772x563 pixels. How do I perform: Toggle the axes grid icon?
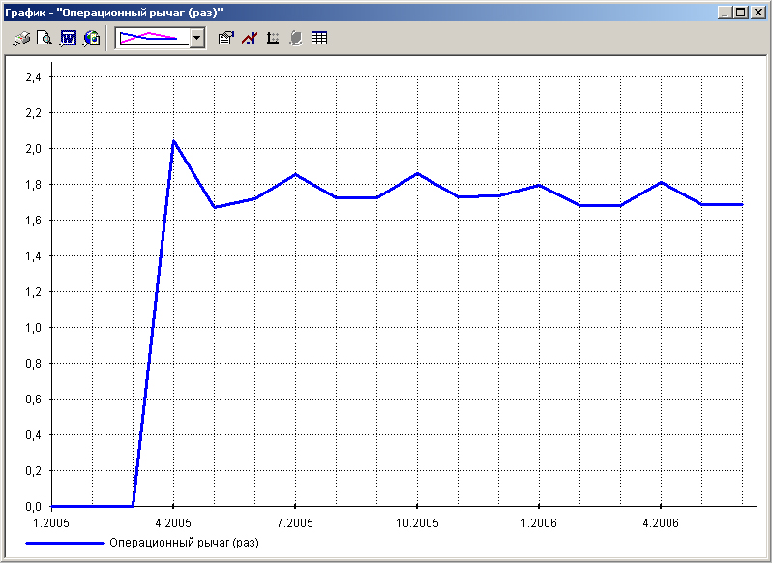tap(272, 39)
